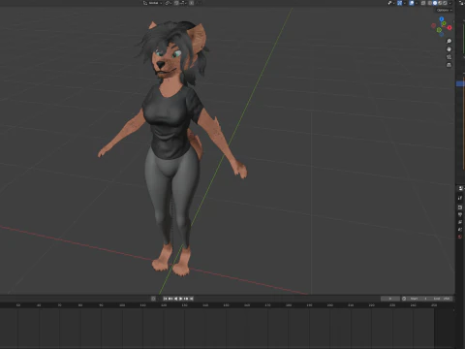The image size is (465, 349).
Task: Switch to rendered viewport shading
Action: pyautogui.click(x=445, y=3)
